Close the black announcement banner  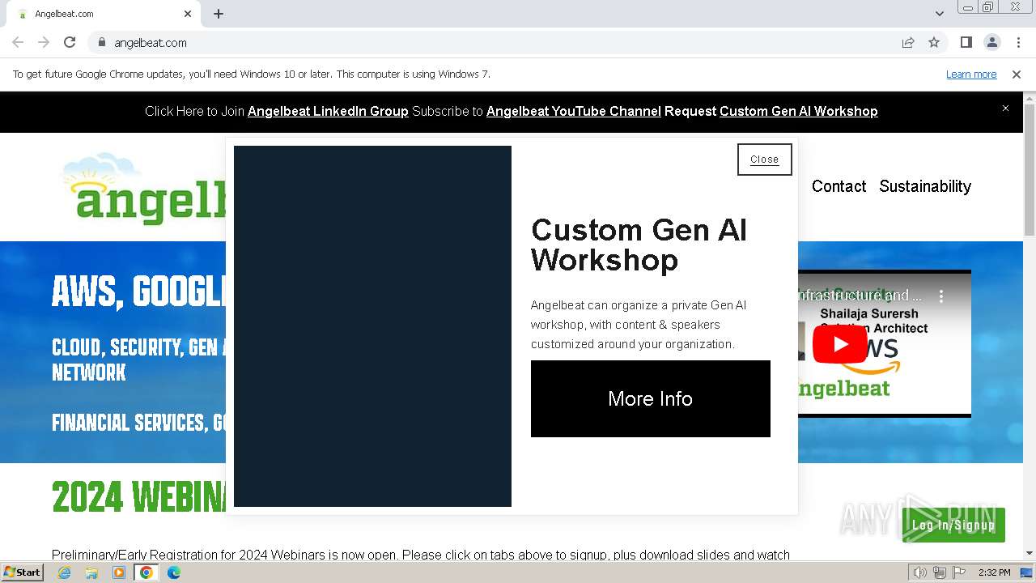1005,108
